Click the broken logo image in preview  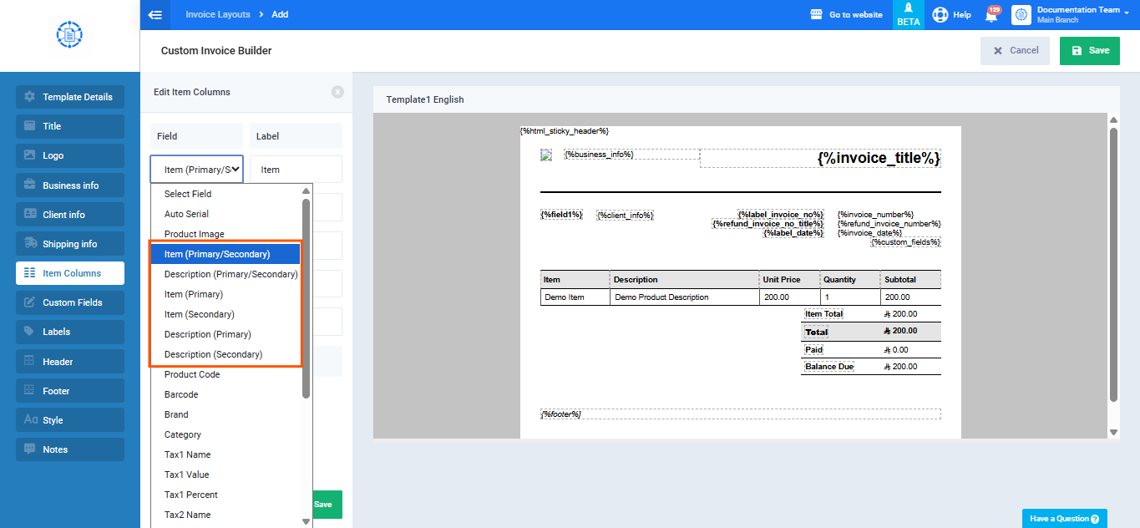click(x=547, y=155)
